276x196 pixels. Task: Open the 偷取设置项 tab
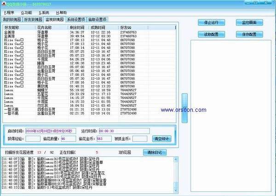(x=98, y=19)
